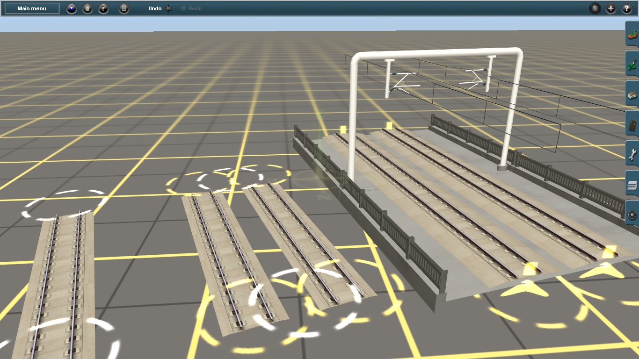Open the wrench Tools tab
This screenshot has height=359, width=639.
[632, 154]
